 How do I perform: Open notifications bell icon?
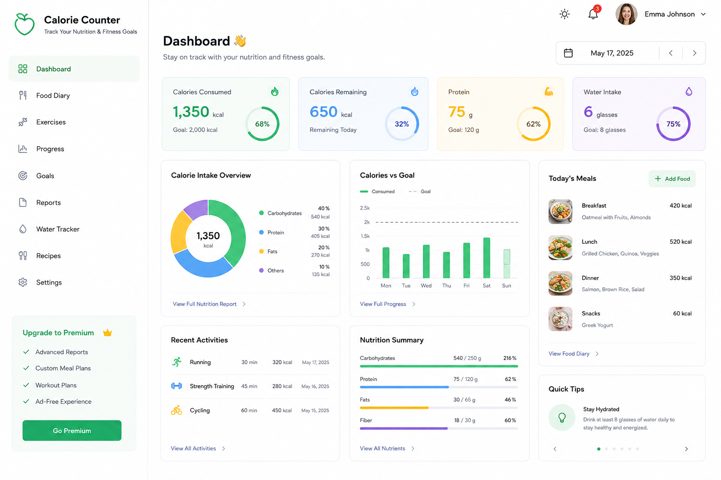point(593,14)
